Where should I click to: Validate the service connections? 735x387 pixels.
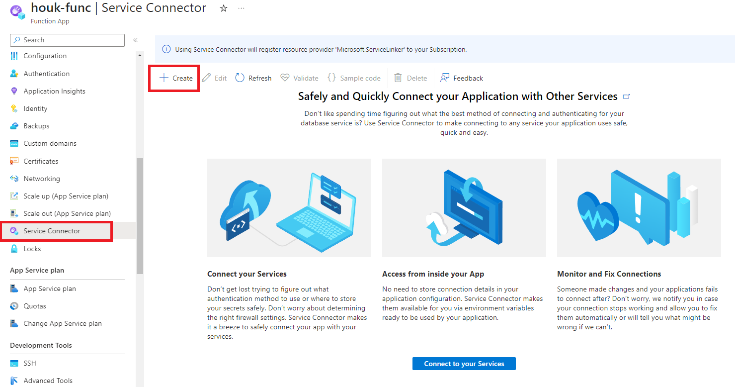(299, 78)
